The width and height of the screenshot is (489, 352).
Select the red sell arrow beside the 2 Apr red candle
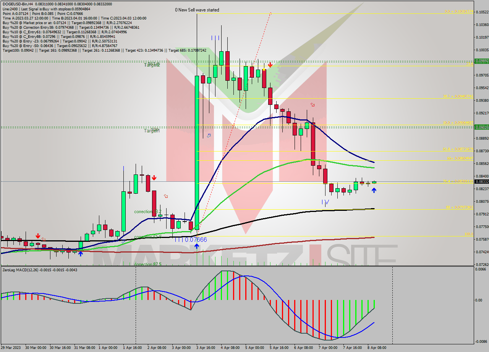[154, 178]
